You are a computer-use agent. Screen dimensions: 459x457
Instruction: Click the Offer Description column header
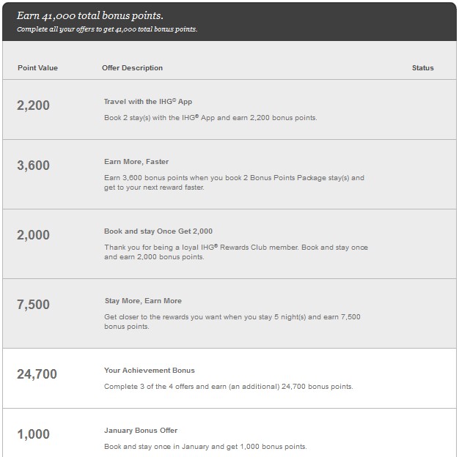(132, 68)
